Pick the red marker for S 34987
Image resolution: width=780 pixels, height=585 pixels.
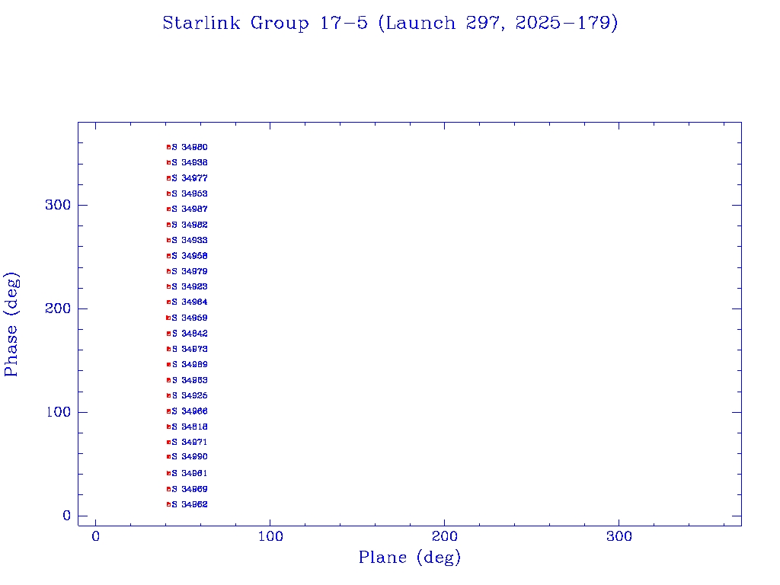tap(168, 209)
